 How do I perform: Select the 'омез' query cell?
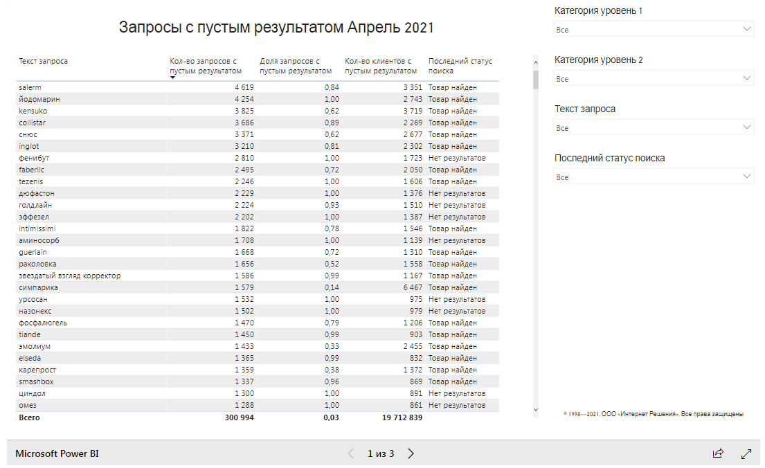pos(28,405)
